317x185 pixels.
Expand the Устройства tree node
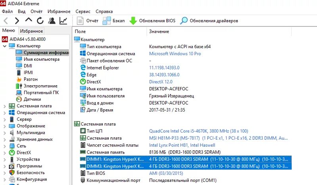tap(5, 159)
